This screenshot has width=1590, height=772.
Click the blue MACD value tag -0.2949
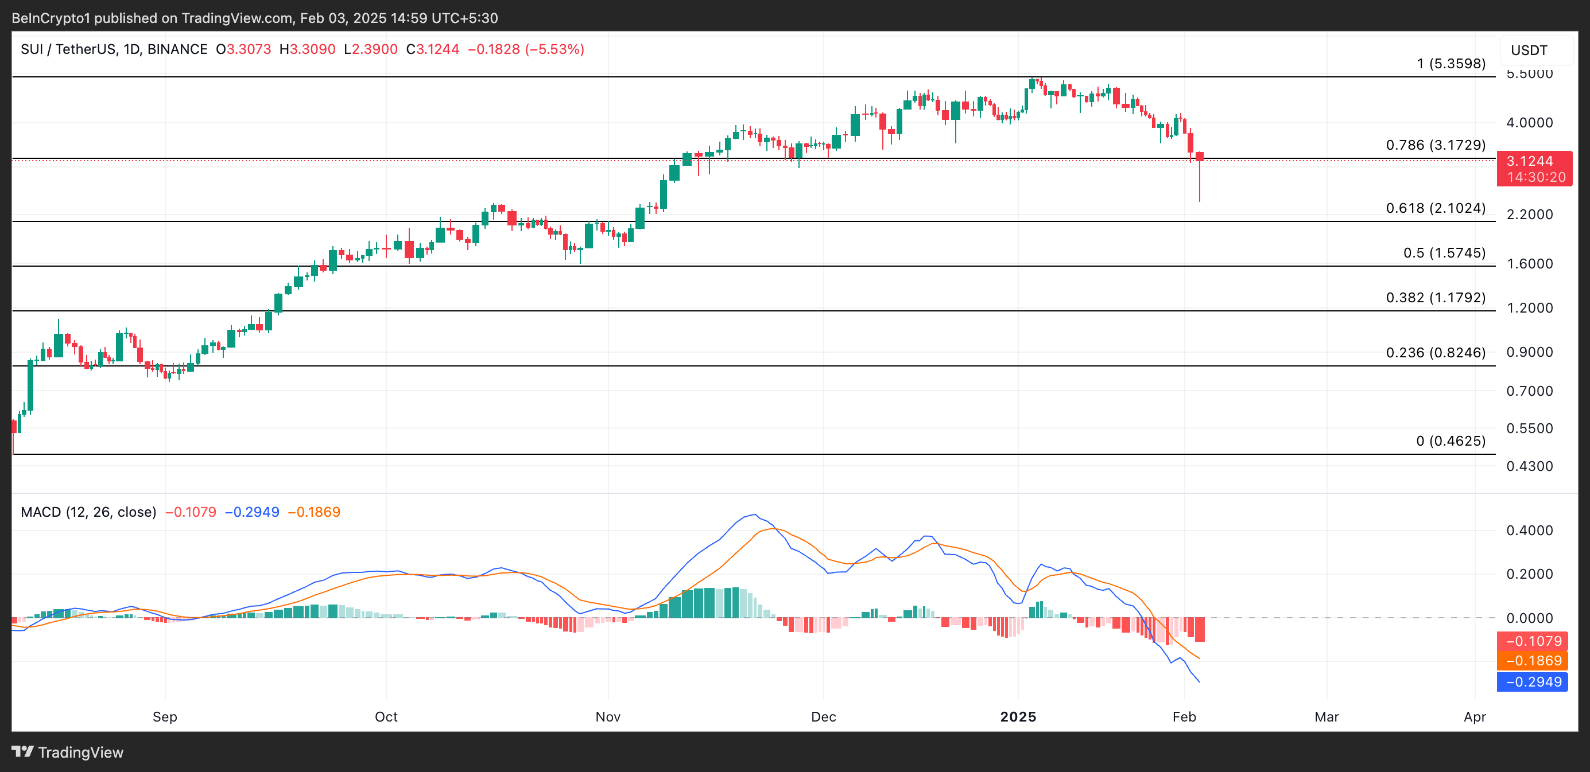[1533, 681]
